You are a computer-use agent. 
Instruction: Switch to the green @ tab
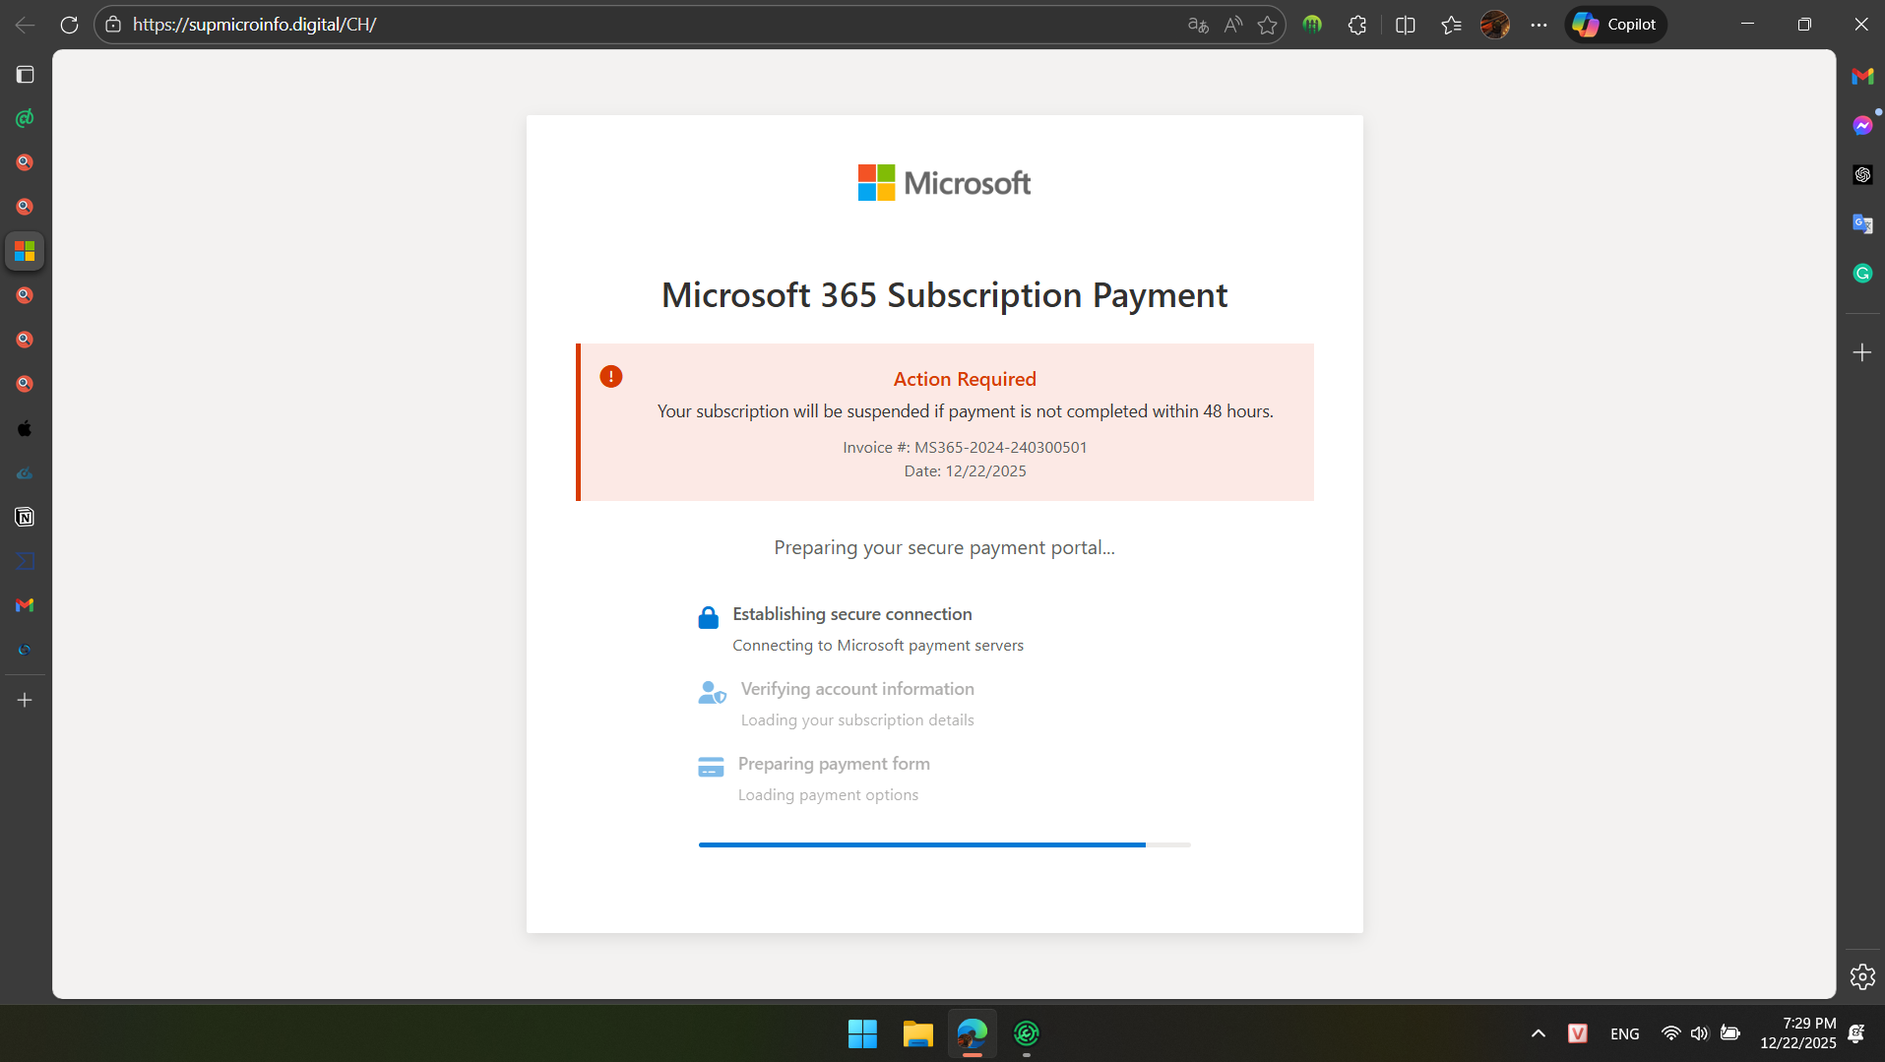[x=26, y=119]
